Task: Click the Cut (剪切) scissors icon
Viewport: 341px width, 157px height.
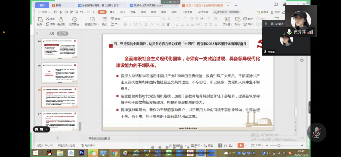Action: click(47, 19)
